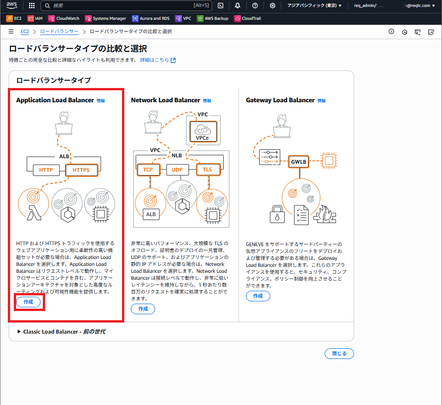Click the Network Load Balancer heading

pyautogui.click(x=165, y=100)
